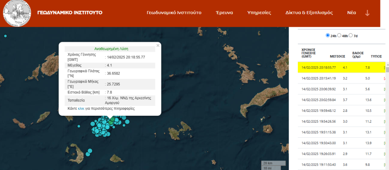Screen dimensions: 389x170
Task: Select earthquake row 14/02/2025 19:51:15.38
Action: (x=341, y=132)
